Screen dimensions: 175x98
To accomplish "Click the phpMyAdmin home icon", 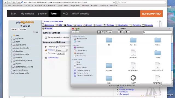I will [21, 26].
